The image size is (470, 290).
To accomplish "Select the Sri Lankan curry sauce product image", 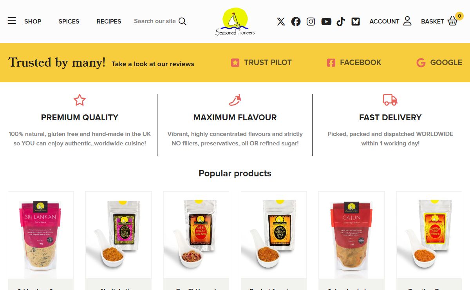I will point(41,235).
